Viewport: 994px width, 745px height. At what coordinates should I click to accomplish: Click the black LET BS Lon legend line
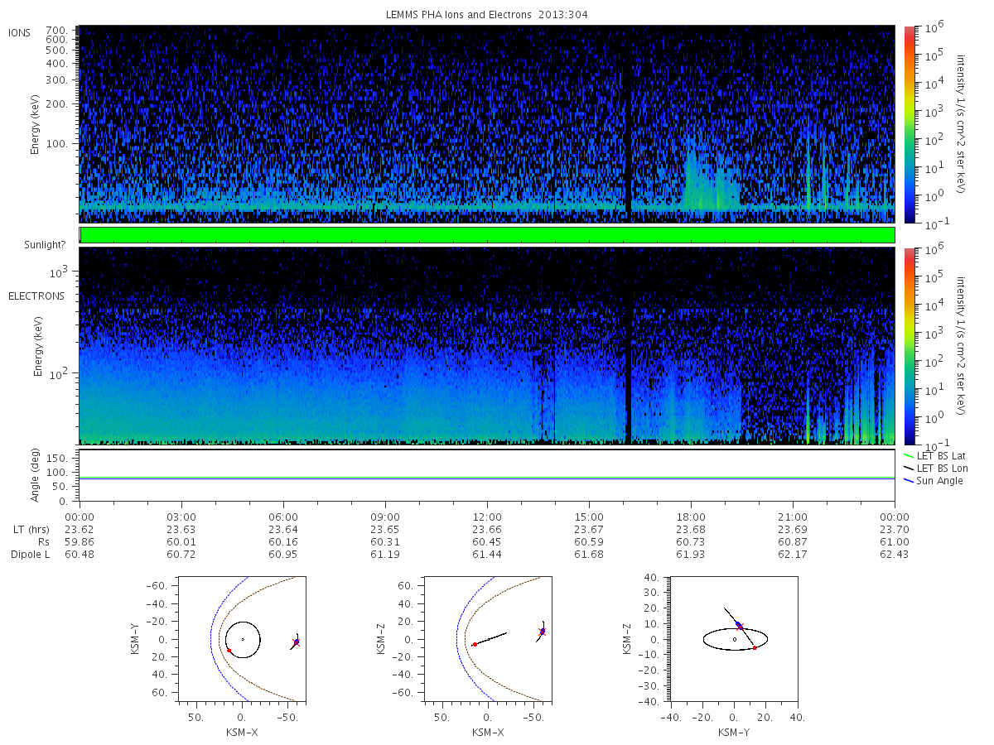point(909,469)
